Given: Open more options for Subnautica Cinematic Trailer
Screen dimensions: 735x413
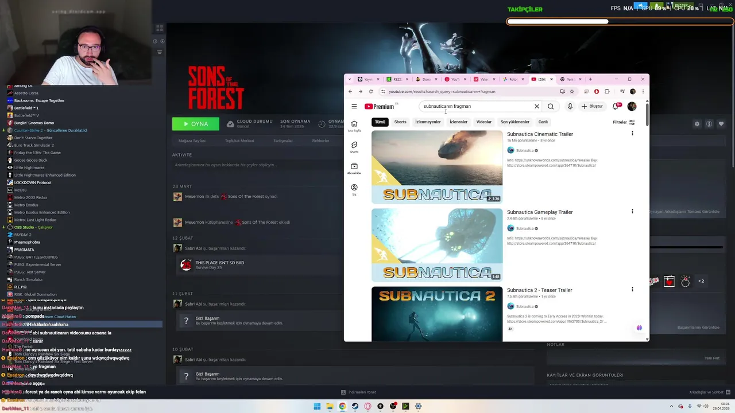Looking at the screenshot, I should (632, 134).
